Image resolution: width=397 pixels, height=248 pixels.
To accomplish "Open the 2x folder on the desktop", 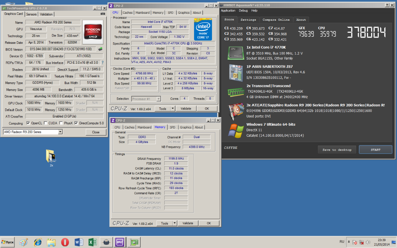I will pyautogui.click(x=51, y=158).
